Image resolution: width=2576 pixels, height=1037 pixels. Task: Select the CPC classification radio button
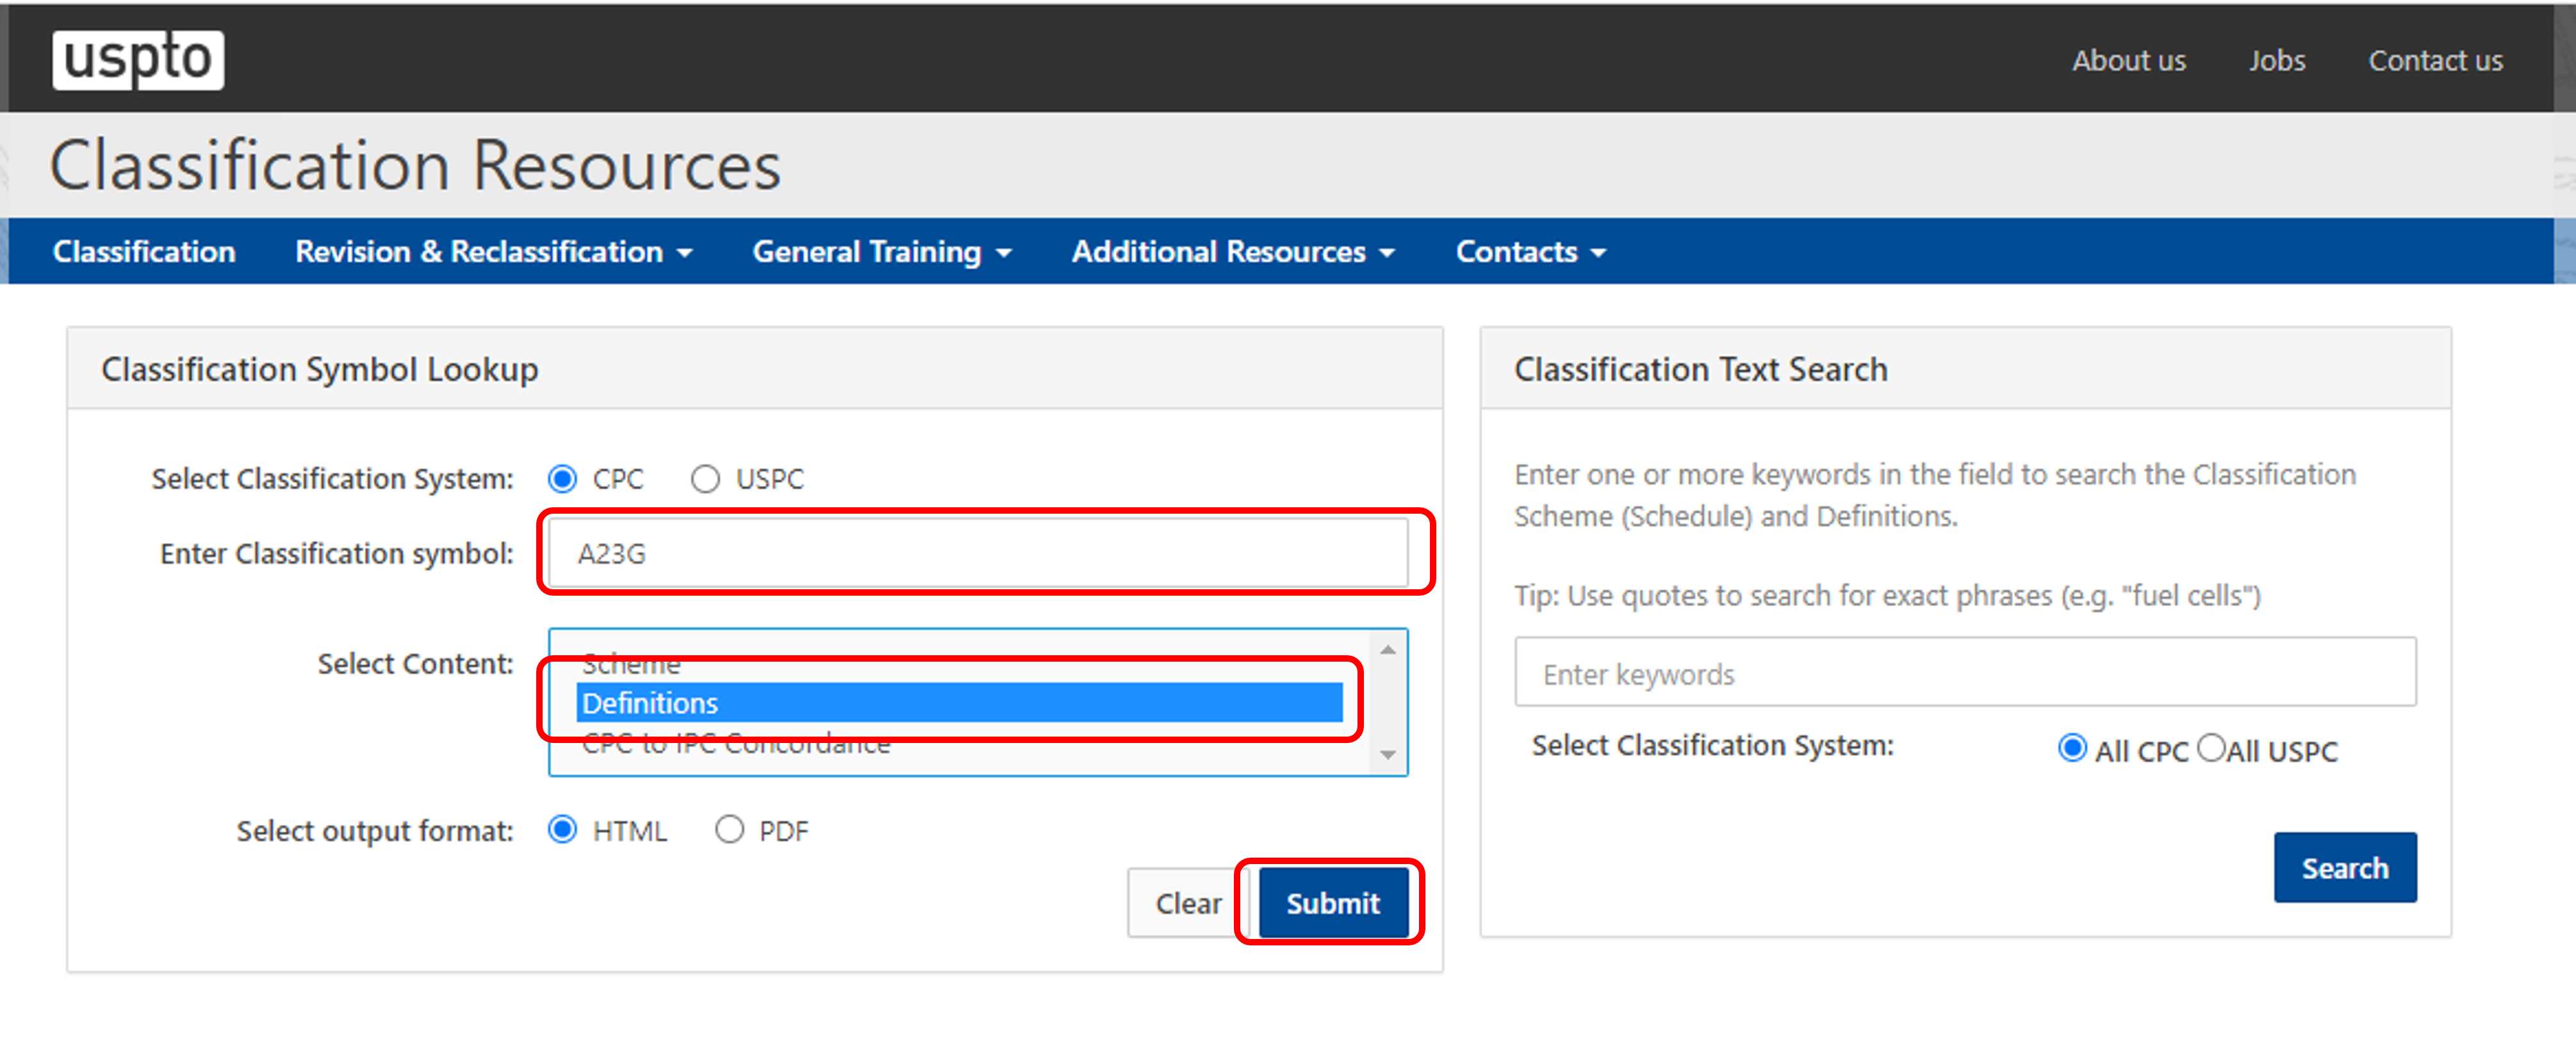point(563,479)
